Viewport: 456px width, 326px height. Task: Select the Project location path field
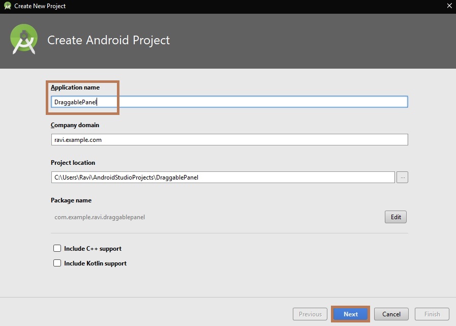point(223,177)
